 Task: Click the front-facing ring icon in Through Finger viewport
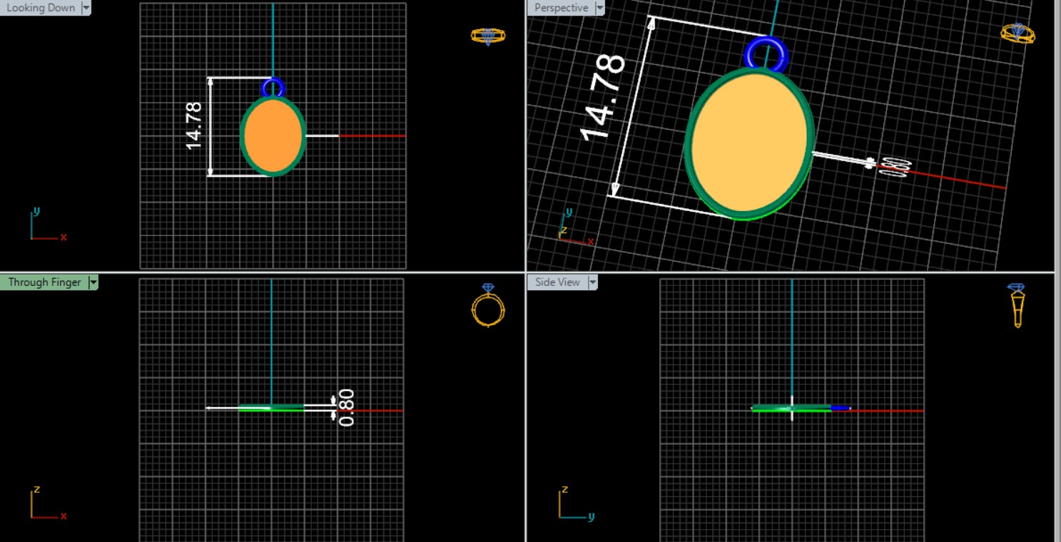(488, 306)
